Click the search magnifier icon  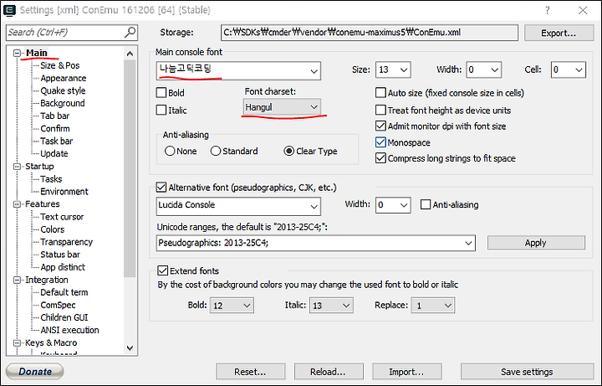point(130,33)
